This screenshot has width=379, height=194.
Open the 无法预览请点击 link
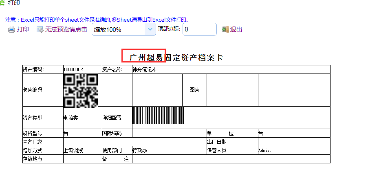click(x=66, y=29)
